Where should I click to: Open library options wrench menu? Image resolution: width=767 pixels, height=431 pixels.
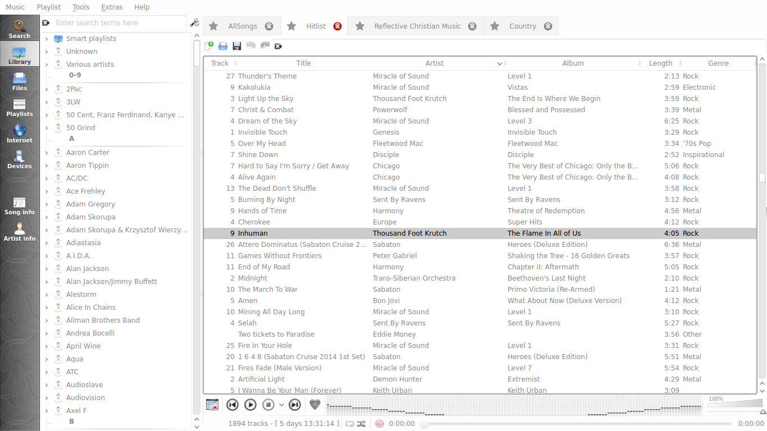[x=195, y=23]
